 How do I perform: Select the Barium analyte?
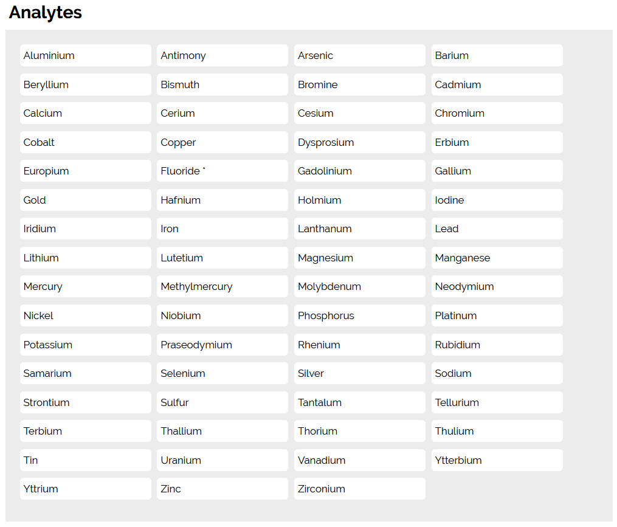497,55
